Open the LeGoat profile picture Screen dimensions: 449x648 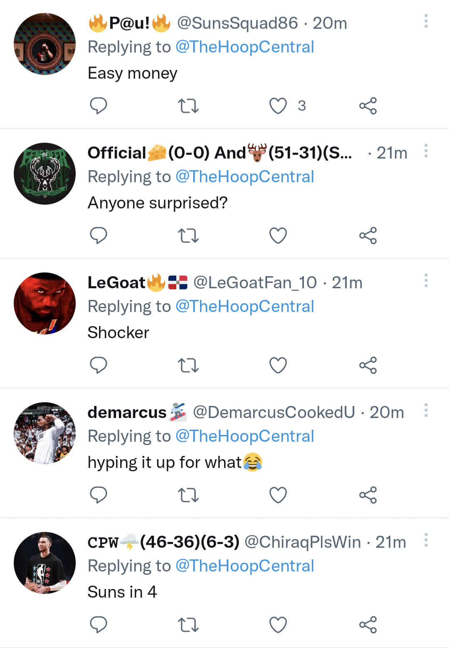[x=45, y=303]
